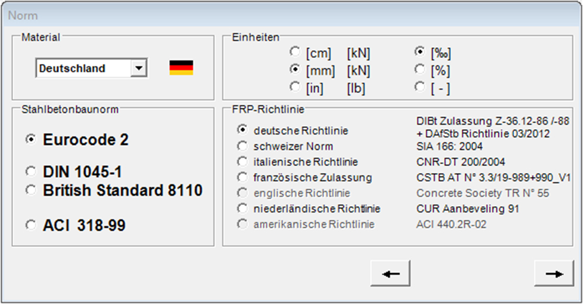
Task: Click the CUR Aanbeveling 91 text
Action: coord(468,209)
